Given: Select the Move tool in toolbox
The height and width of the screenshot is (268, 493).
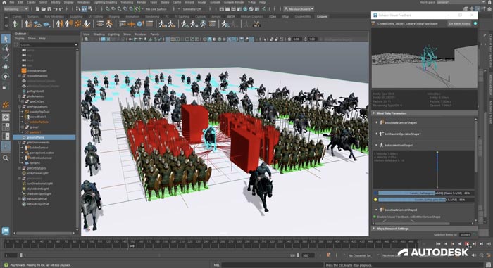Looking at the screenshot, I should pos(6,67).
